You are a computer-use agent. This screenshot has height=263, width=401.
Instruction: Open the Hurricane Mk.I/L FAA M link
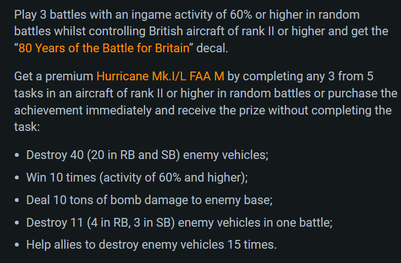(x=161, y=76)
